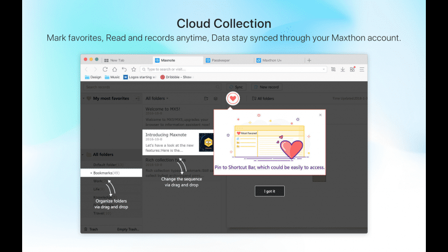
Task: Click the list settings icon in note list header
Action: (215, 98)
